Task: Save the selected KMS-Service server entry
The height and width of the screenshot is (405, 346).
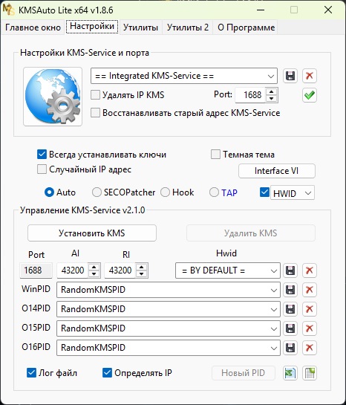Action: tap(290, 76)
